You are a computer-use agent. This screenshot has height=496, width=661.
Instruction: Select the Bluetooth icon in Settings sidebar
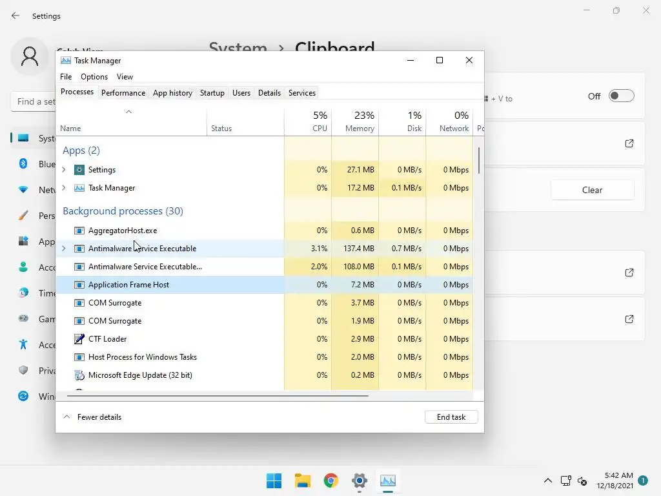point(23,163)
